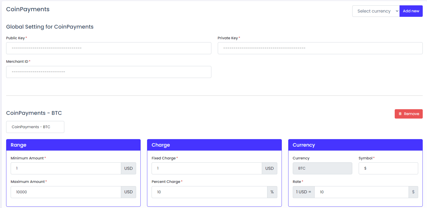427x208 pixels.
Task: Click the CoinPayments page title
Action: pyautogui.click(x=28, y=9)
